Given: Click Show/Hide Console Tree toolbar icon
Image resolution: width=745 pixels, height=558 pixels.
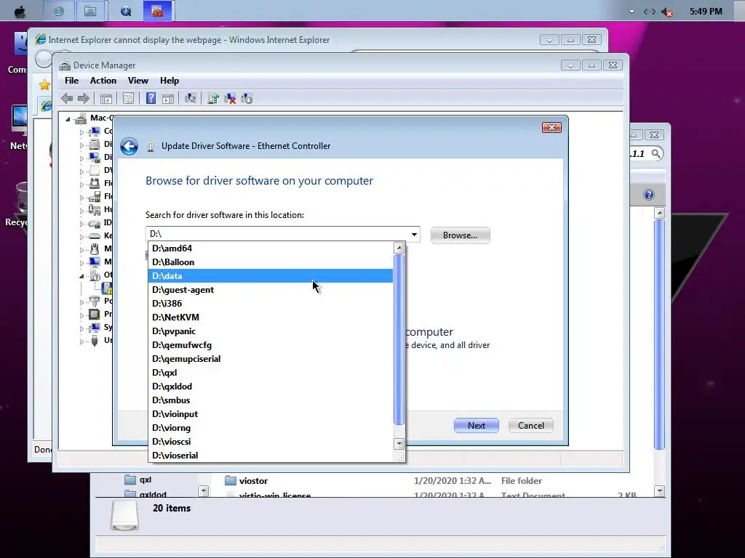Looking at the screenshot, I should click(106, 99).
